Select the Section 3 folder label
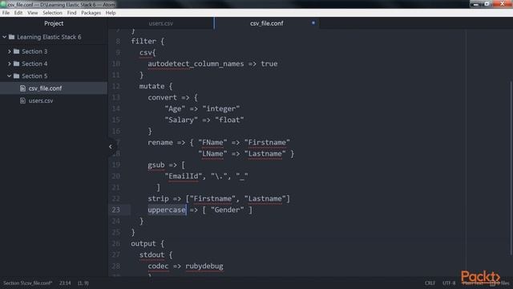Screen dimensions: 513x289 click(34, 51)
